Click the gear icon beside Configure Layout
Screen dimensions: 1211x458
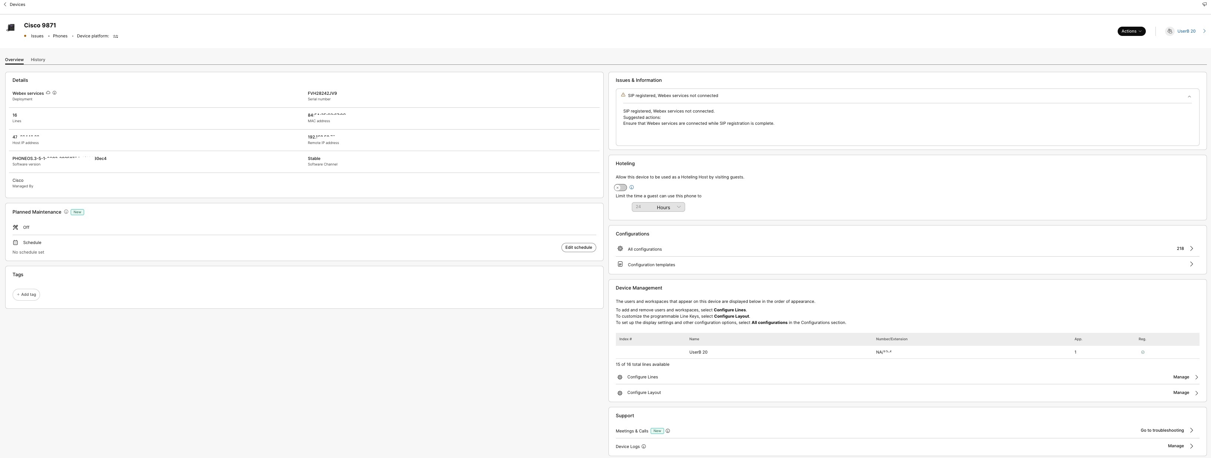[x=620, y=393]
